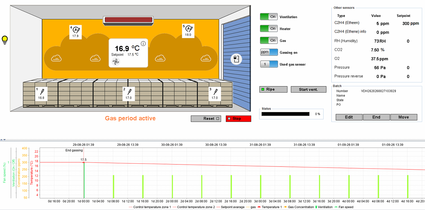Toggle the Gassing on ppm switch

click(269, 52)
